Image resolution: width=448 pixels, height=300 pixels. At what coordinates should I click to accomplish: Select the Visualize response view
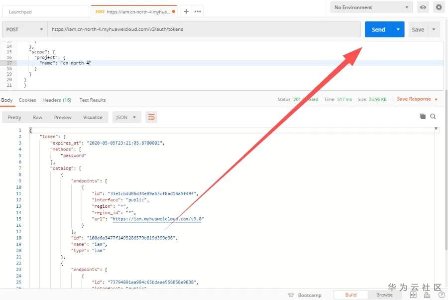point(93,118)
